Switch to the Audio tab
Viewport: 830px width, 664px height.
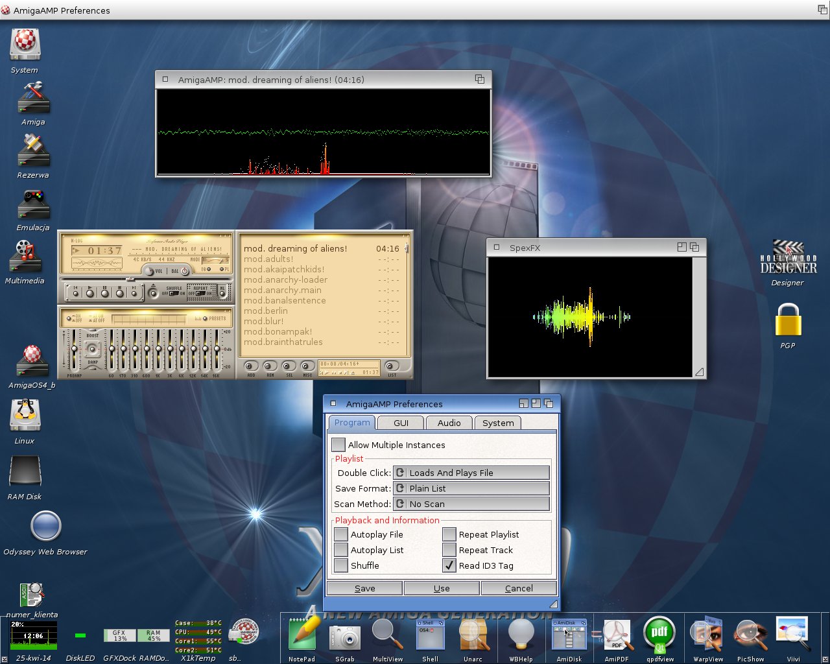point(449,423)
